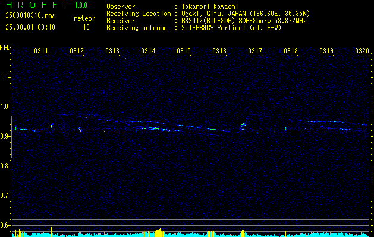Click the 0311 time marker
This screenshot has height=237, width=374.
click(41, 50)
